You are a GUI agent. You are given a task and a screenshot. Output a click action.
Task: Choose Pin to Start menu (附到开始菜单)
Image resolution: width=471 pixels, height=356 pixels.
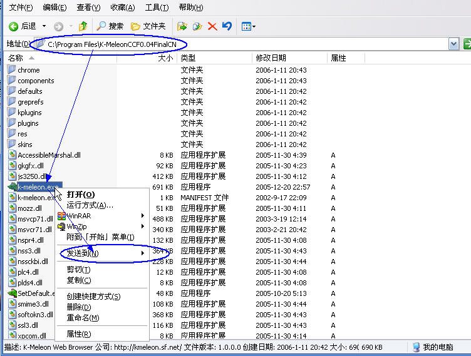click(102, 237)
